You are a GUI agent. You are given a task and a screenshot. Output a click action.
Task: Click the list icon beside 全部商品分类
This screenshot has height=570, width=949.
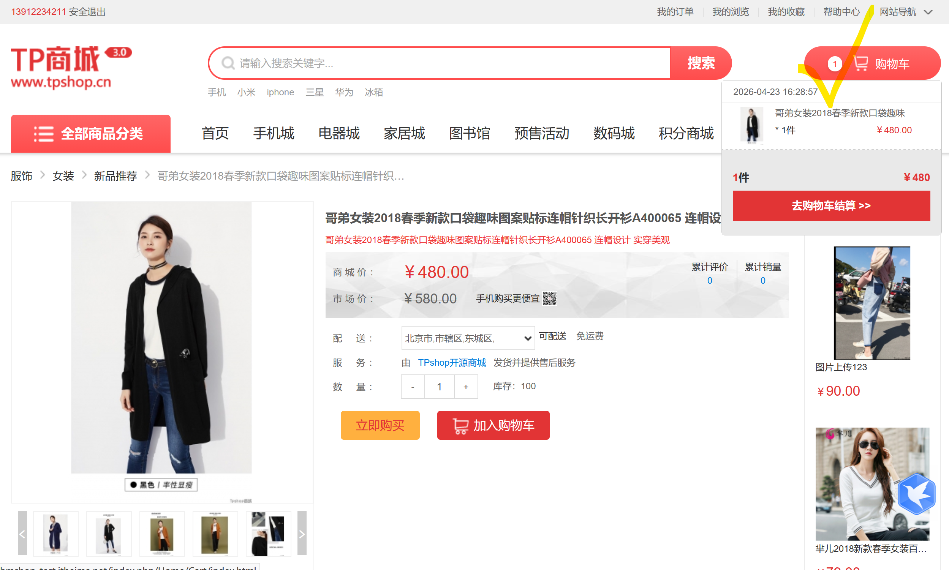point(43,134)
